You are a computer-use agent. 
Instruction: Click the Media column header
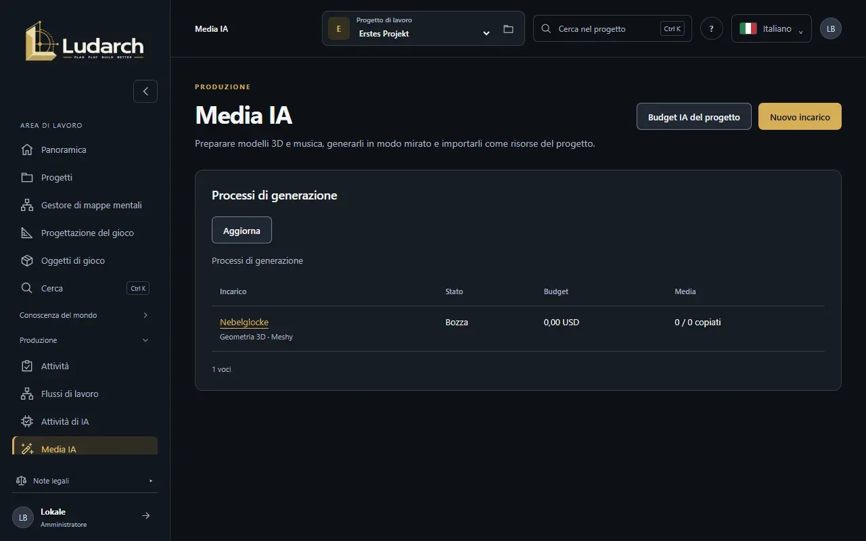point(685,291)
